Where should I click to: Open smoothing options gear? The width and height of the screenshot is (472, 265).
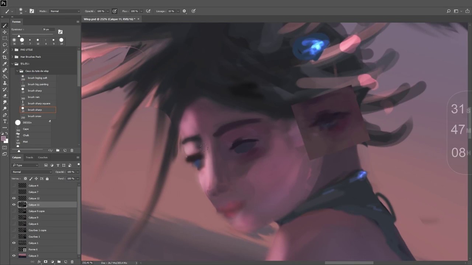pyautogui.click(x=184, y=11)
